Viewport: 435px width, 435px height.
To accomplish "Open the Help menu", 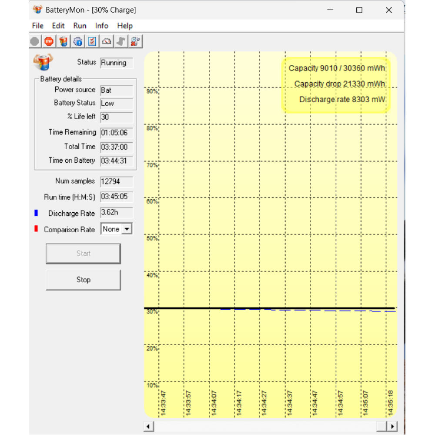I will [125, 26].
